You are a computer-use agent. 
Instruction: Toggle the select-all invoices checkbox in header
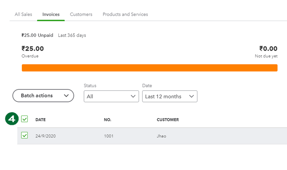[24, 119]
